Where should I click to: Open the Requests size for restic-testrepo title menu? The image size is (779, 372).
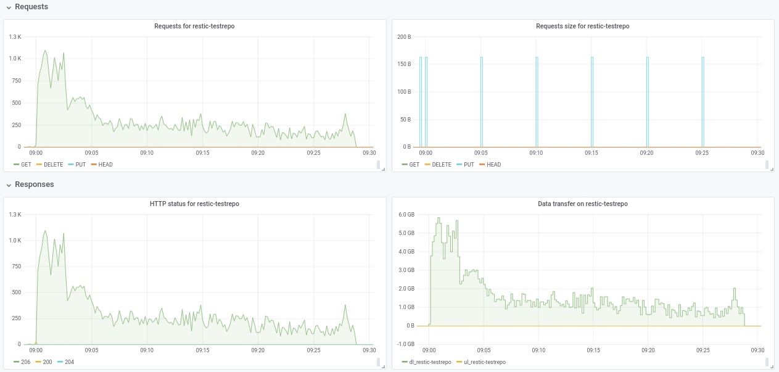pyautogui.click(x=583, y=27)
